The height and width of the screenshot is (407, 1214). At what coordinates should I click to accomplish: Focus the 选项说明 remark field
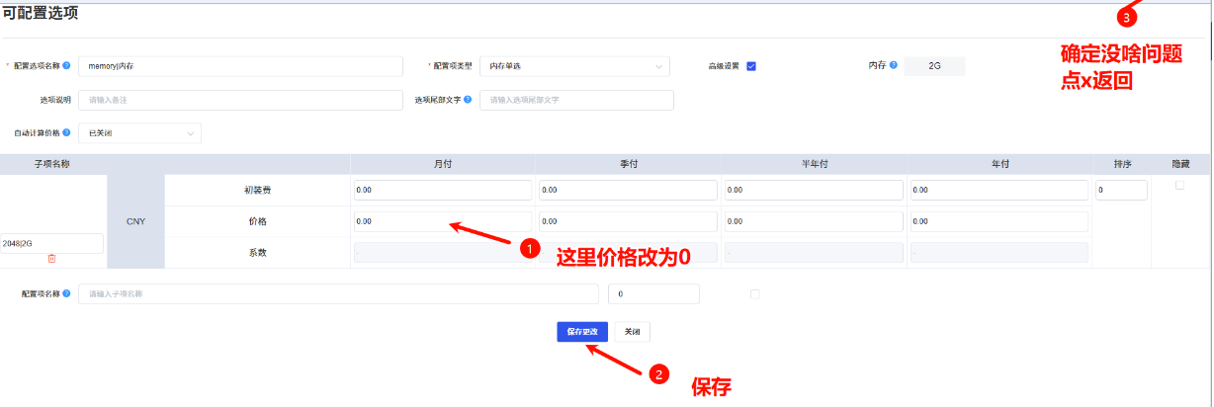(x=240, y=100)
